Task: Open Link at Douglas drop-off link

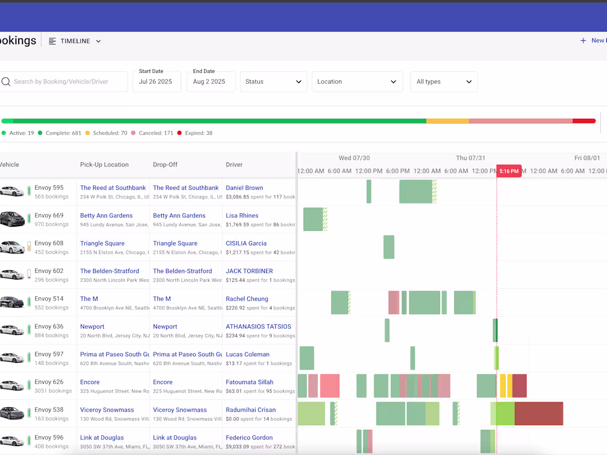Action: [174, 437]
